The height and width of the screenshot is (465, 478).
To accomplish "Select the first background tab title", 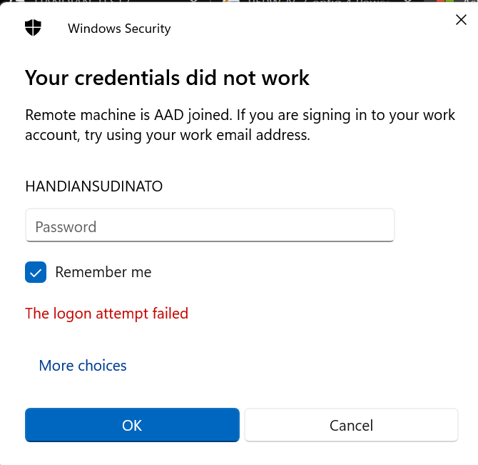I will click(82, 1).
